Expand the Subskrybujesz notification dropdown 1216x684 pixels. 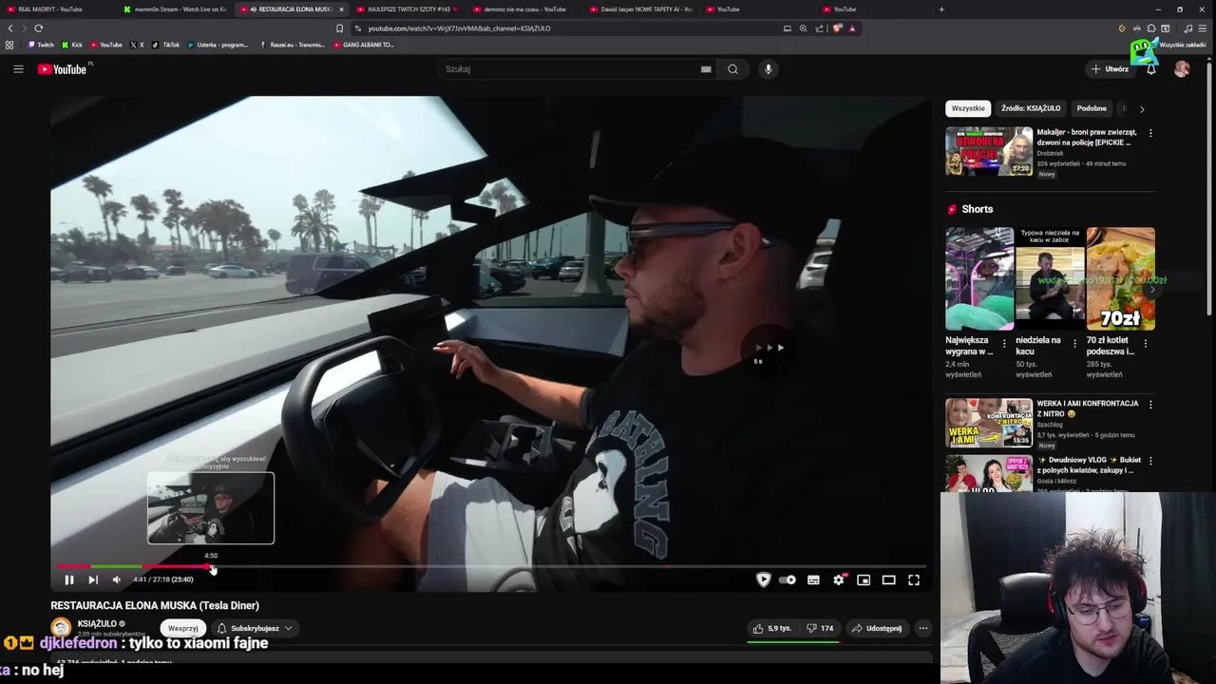[x=255, y=628]
